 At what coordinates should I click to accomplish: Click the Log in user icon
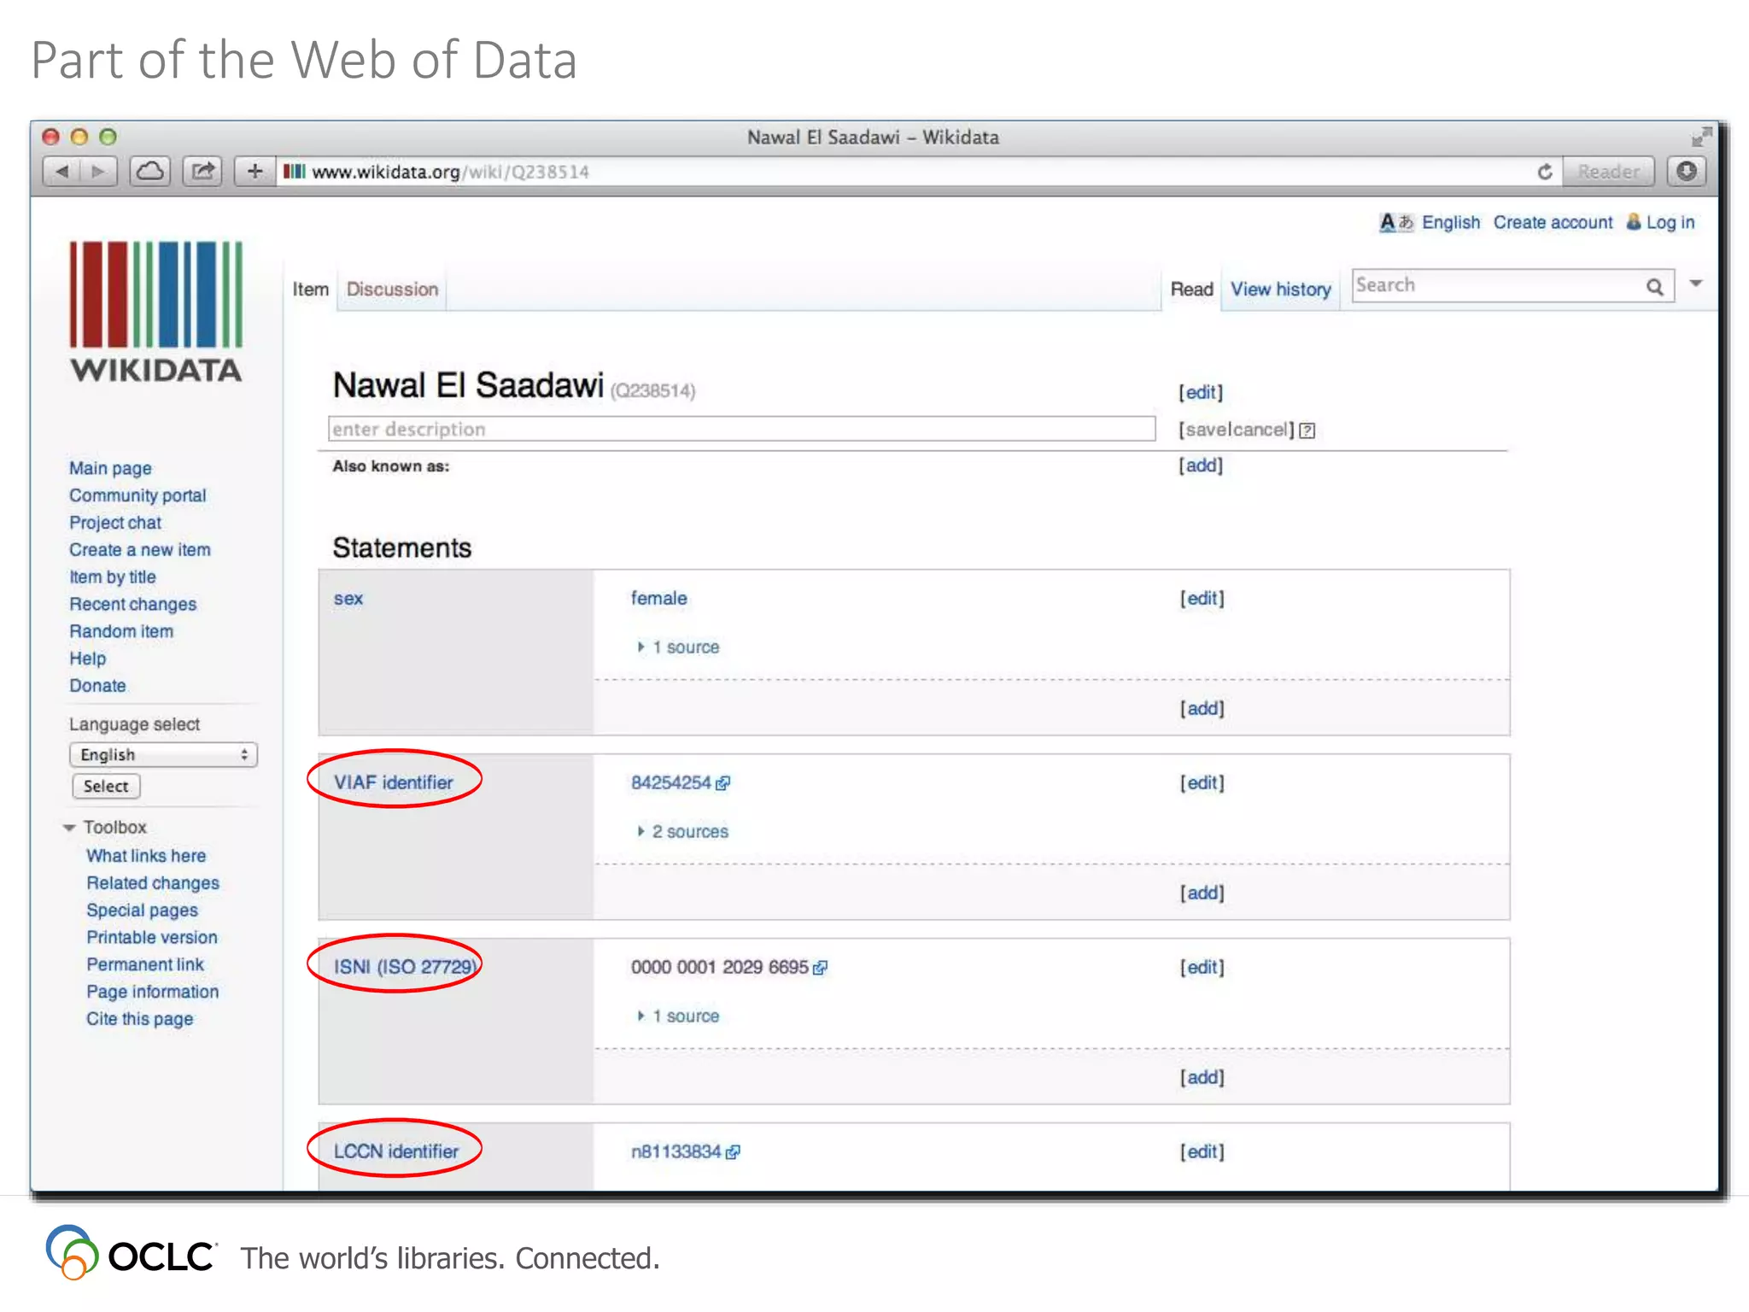pos(1634,222)
